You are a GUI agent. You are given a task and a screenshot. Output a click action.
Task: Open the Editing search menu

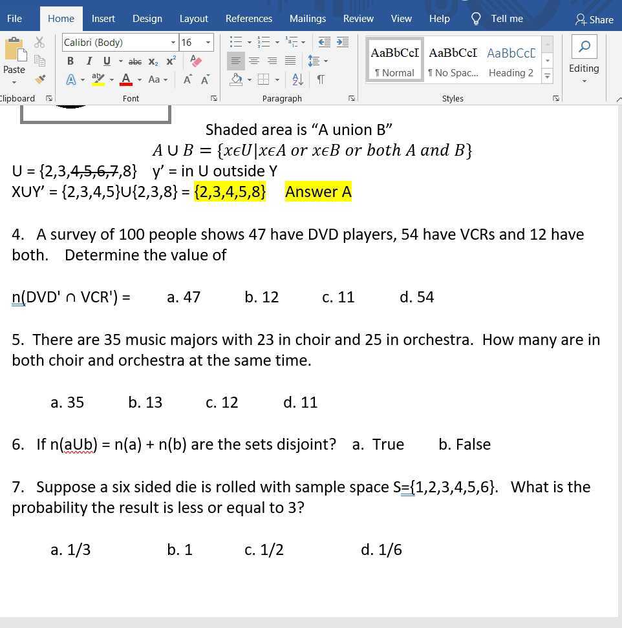pos(584,59)
